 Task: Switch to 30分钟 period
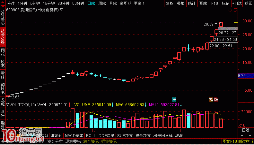tap(64, 4)
